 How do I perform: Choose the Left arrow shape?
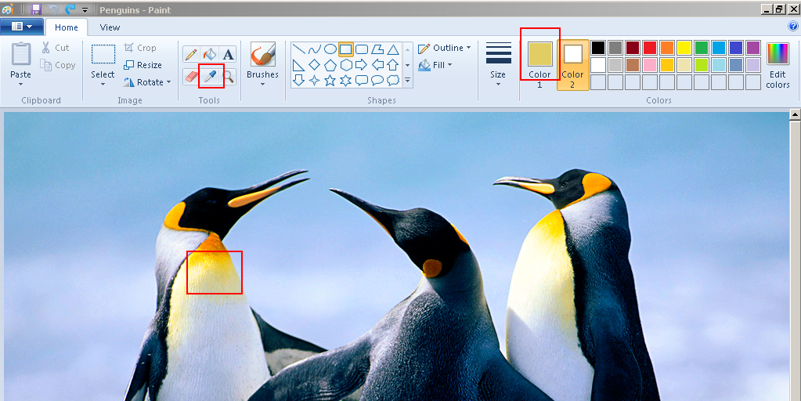[x=377, y=65]
